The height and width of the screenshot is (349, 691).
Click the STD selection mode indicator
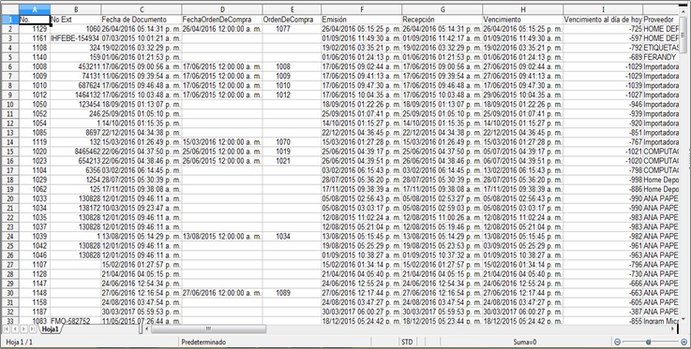(x=408, y=342)
